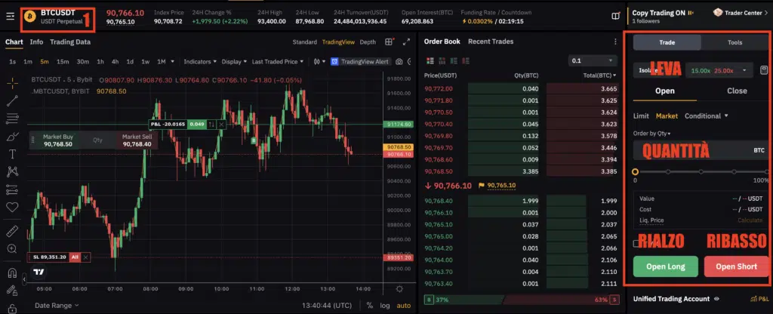Switch to the Close position tab

(737, 91)
